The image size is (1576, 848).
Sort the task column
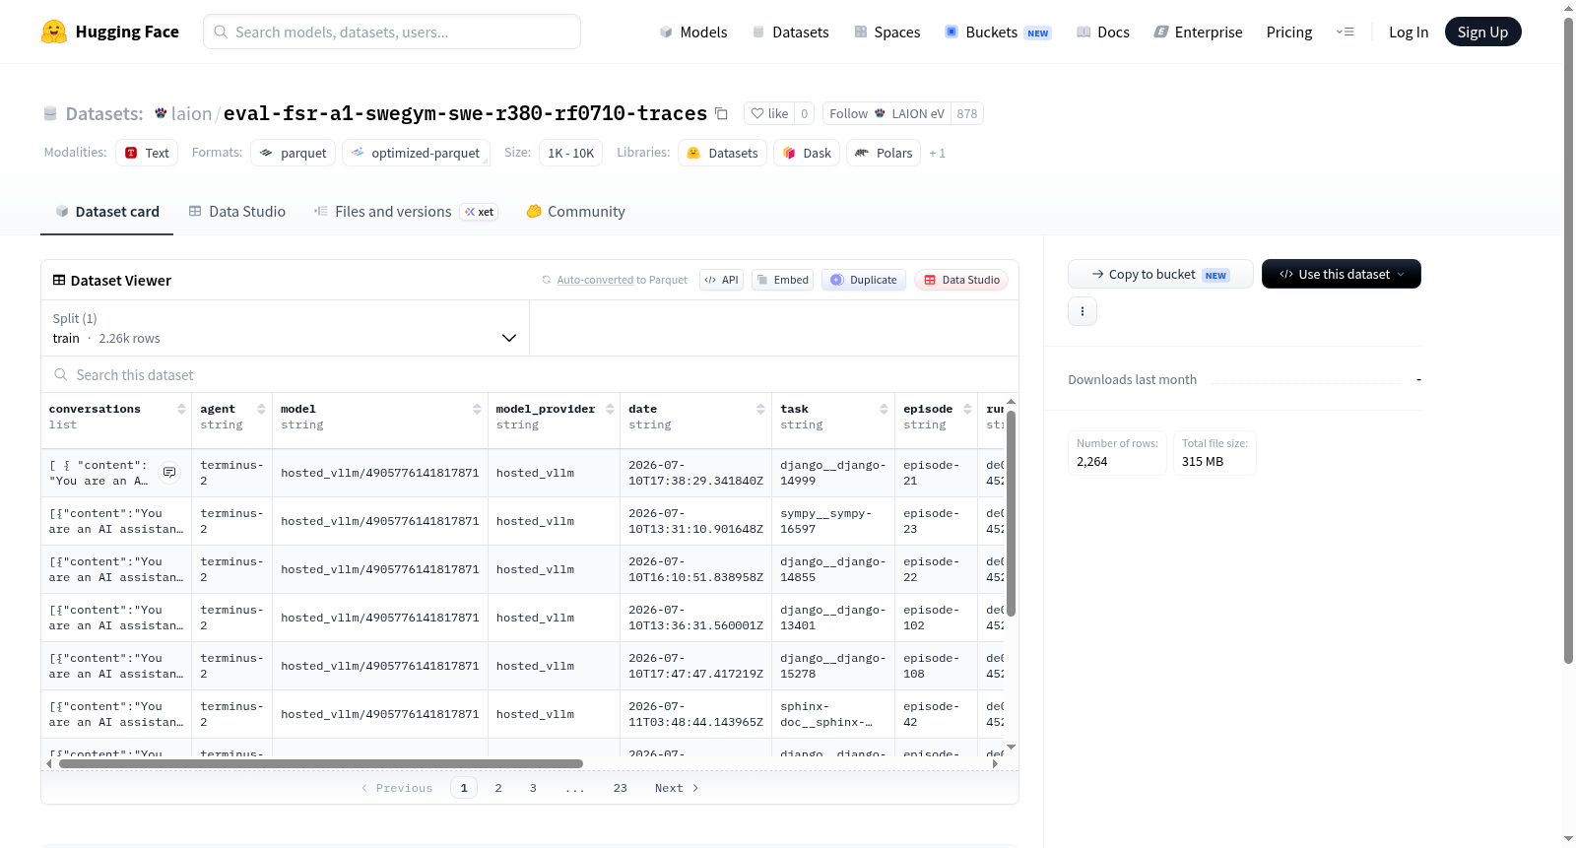pyautogui.click(x=884, y=409)
